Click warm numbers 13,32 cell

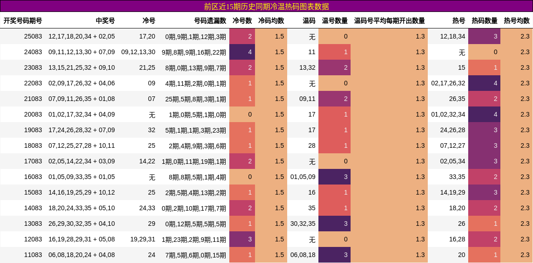pos(307,67)
